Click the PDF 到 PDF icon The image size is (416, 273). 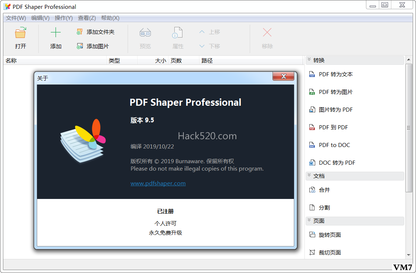point(312,127)
